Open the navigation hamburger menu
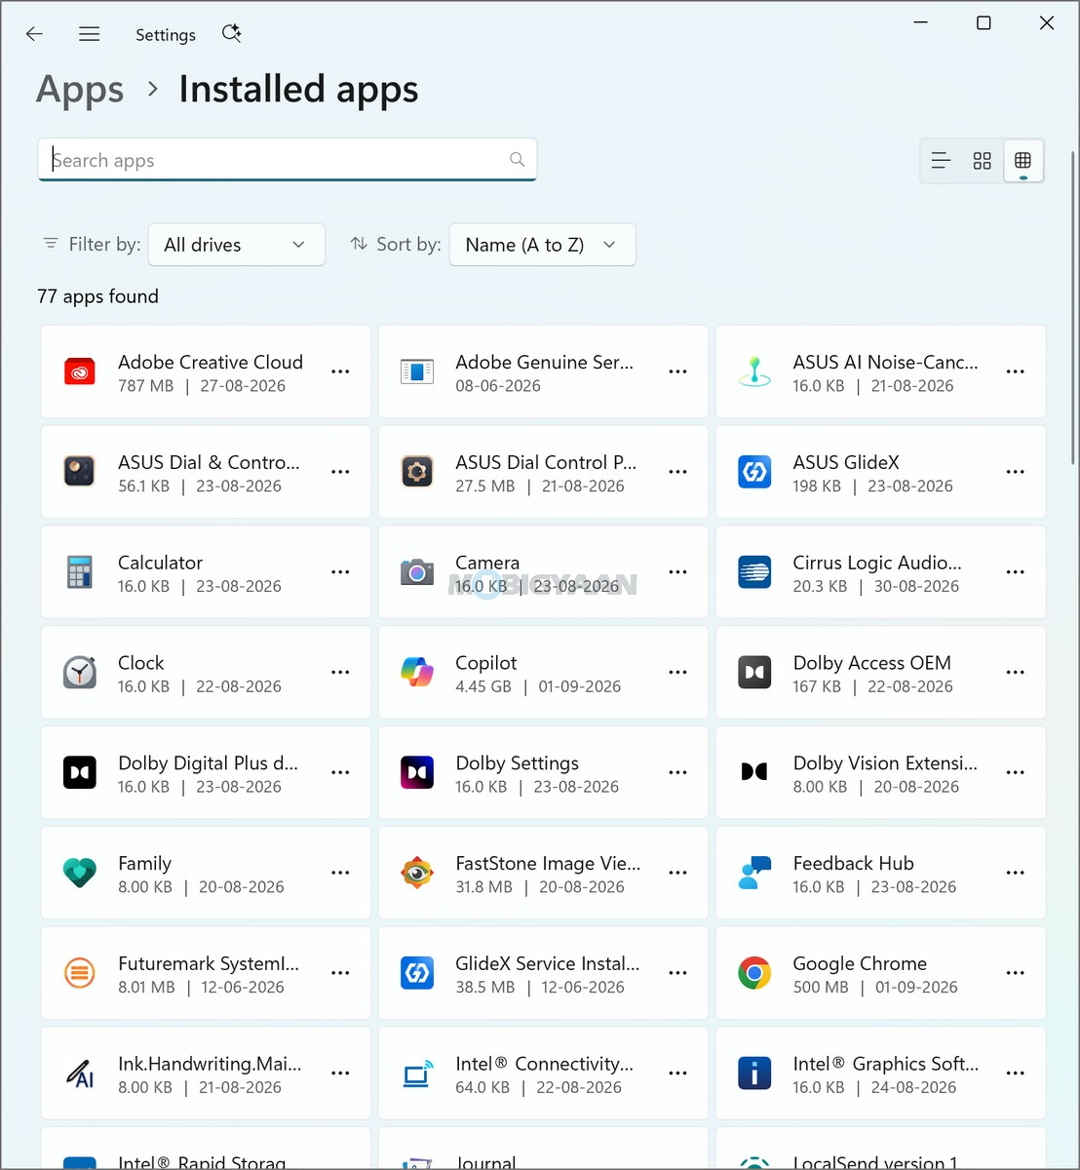 (x=90, y=34)
